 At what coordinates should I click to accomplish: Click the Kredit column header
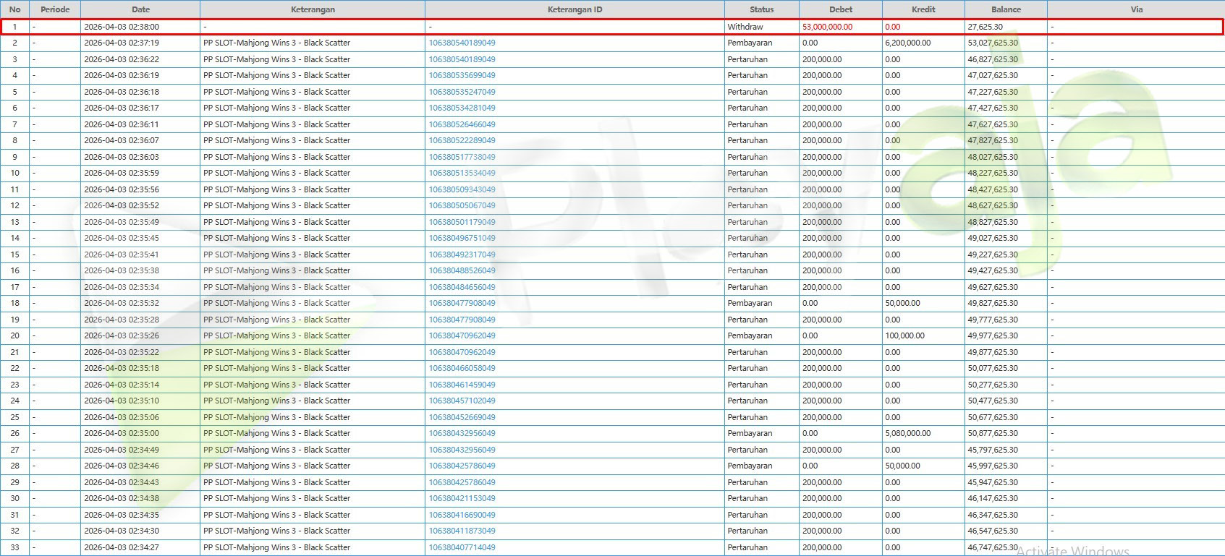(x=923, y=9)
